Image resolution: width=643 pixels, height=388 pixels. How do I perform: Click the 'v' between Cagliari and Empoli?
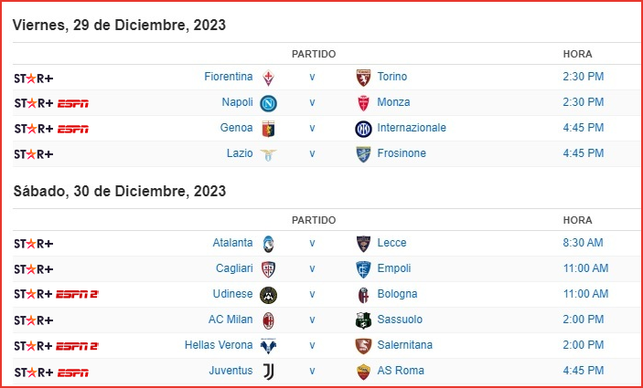312,268
